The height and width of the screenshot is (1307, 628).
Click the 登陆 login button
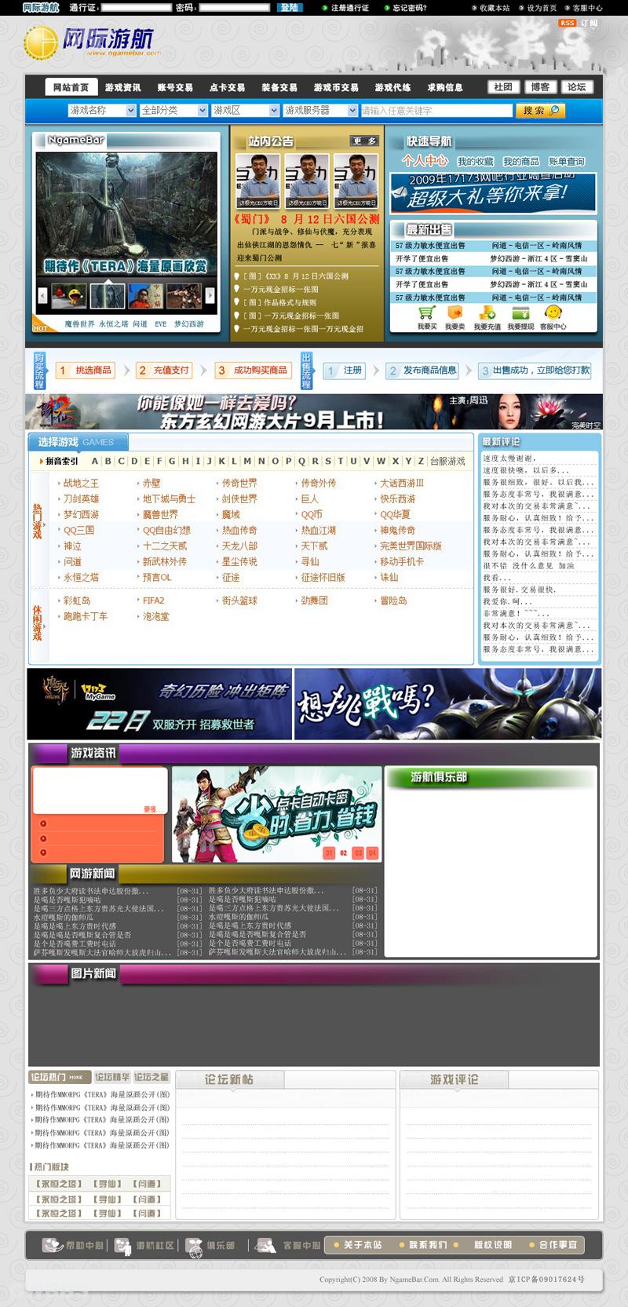290,8
